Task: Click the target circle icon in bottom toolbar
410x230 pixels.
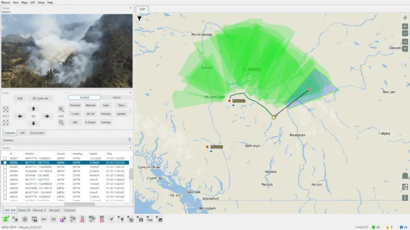Action: click(x=25, y=220)
